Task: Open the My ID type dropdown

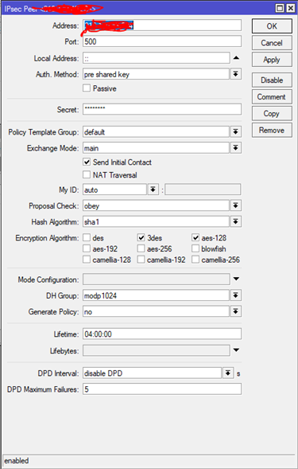Action: coord(153,190)
